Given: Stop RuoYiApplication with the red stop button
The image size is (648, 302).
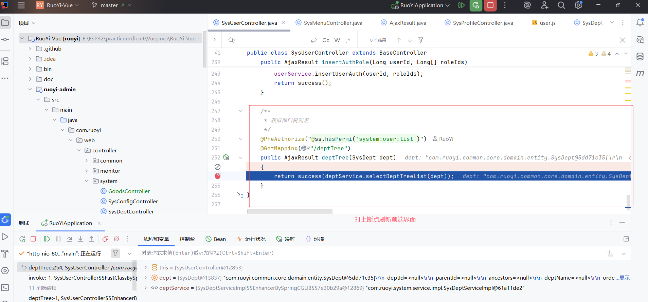Looking at the screenshot, I should point(490,5).
